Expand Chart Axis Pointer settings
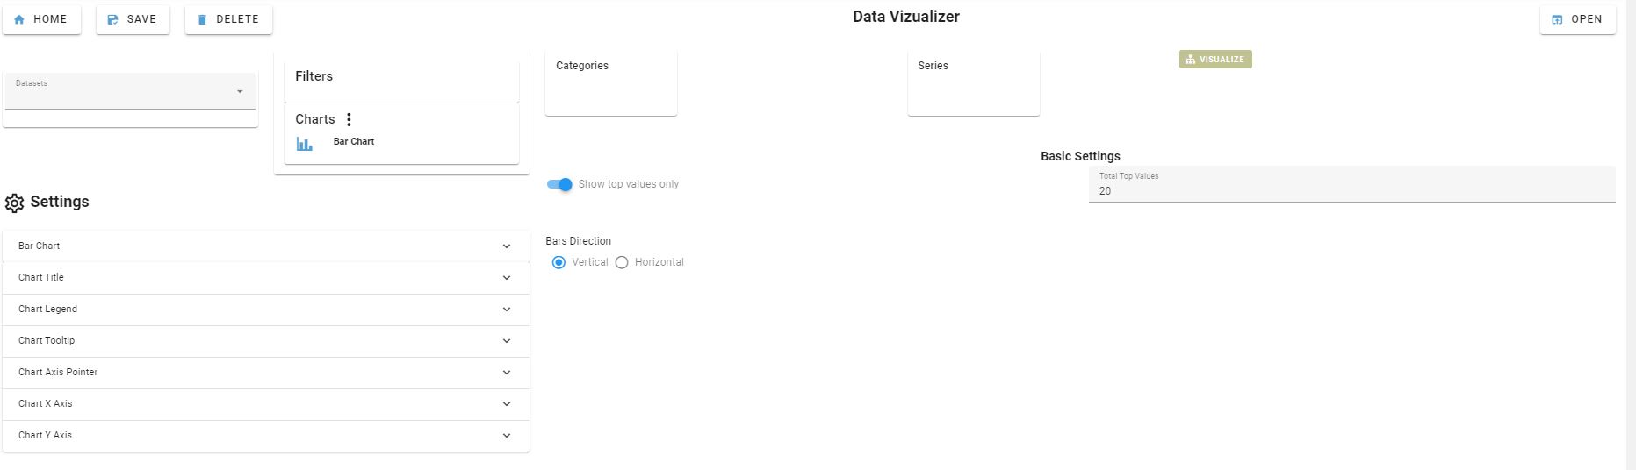This screenshot has width=1636, height=470. 266,373
